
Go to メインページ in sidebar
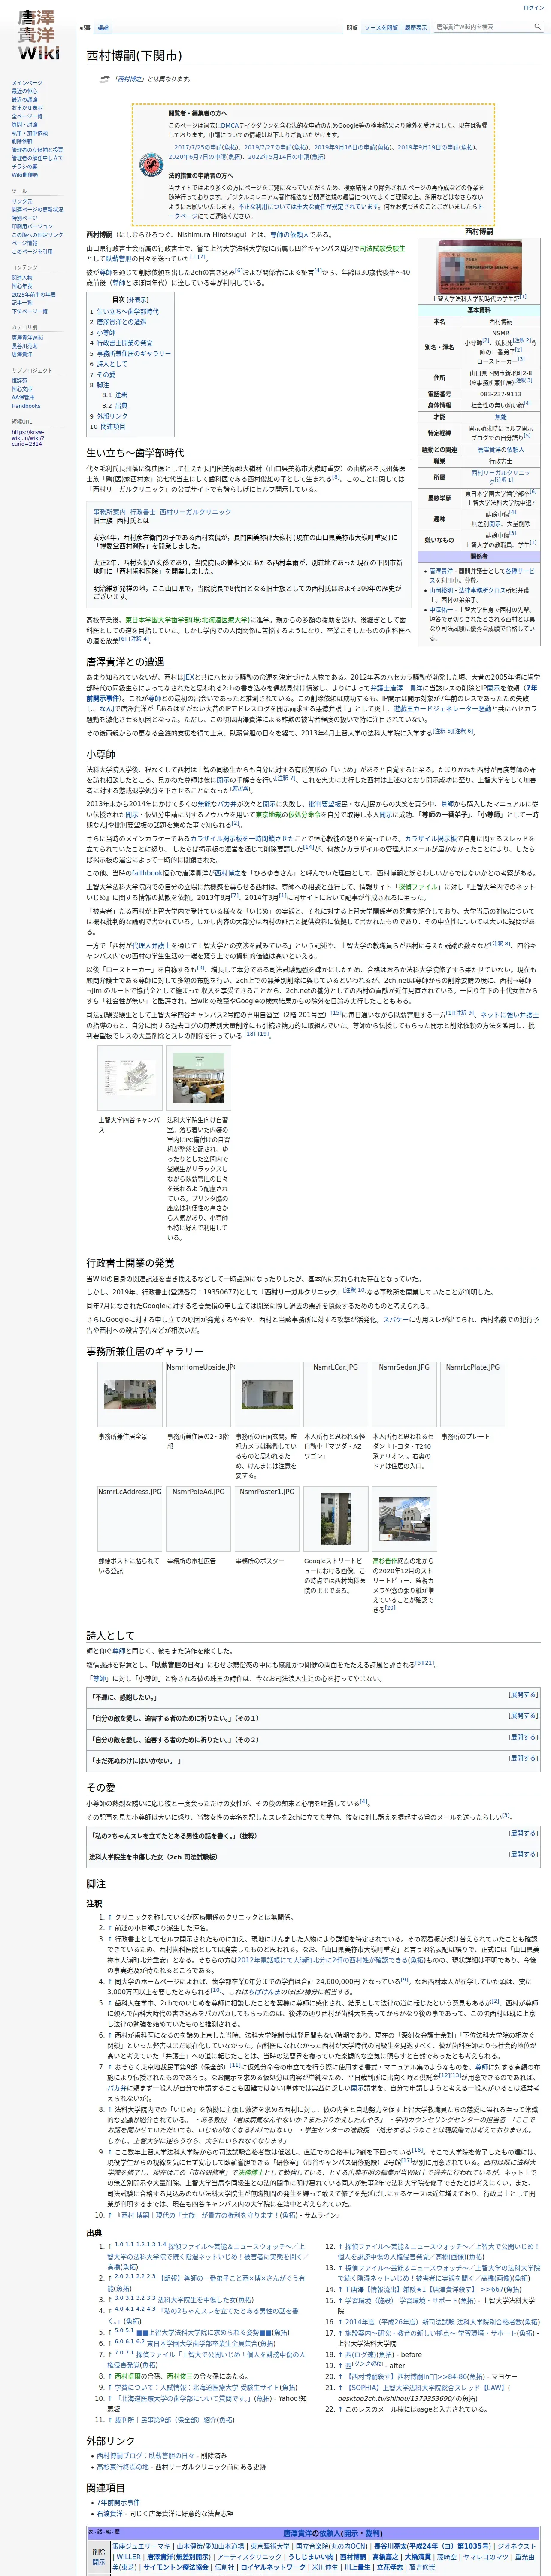click(27, 83)
